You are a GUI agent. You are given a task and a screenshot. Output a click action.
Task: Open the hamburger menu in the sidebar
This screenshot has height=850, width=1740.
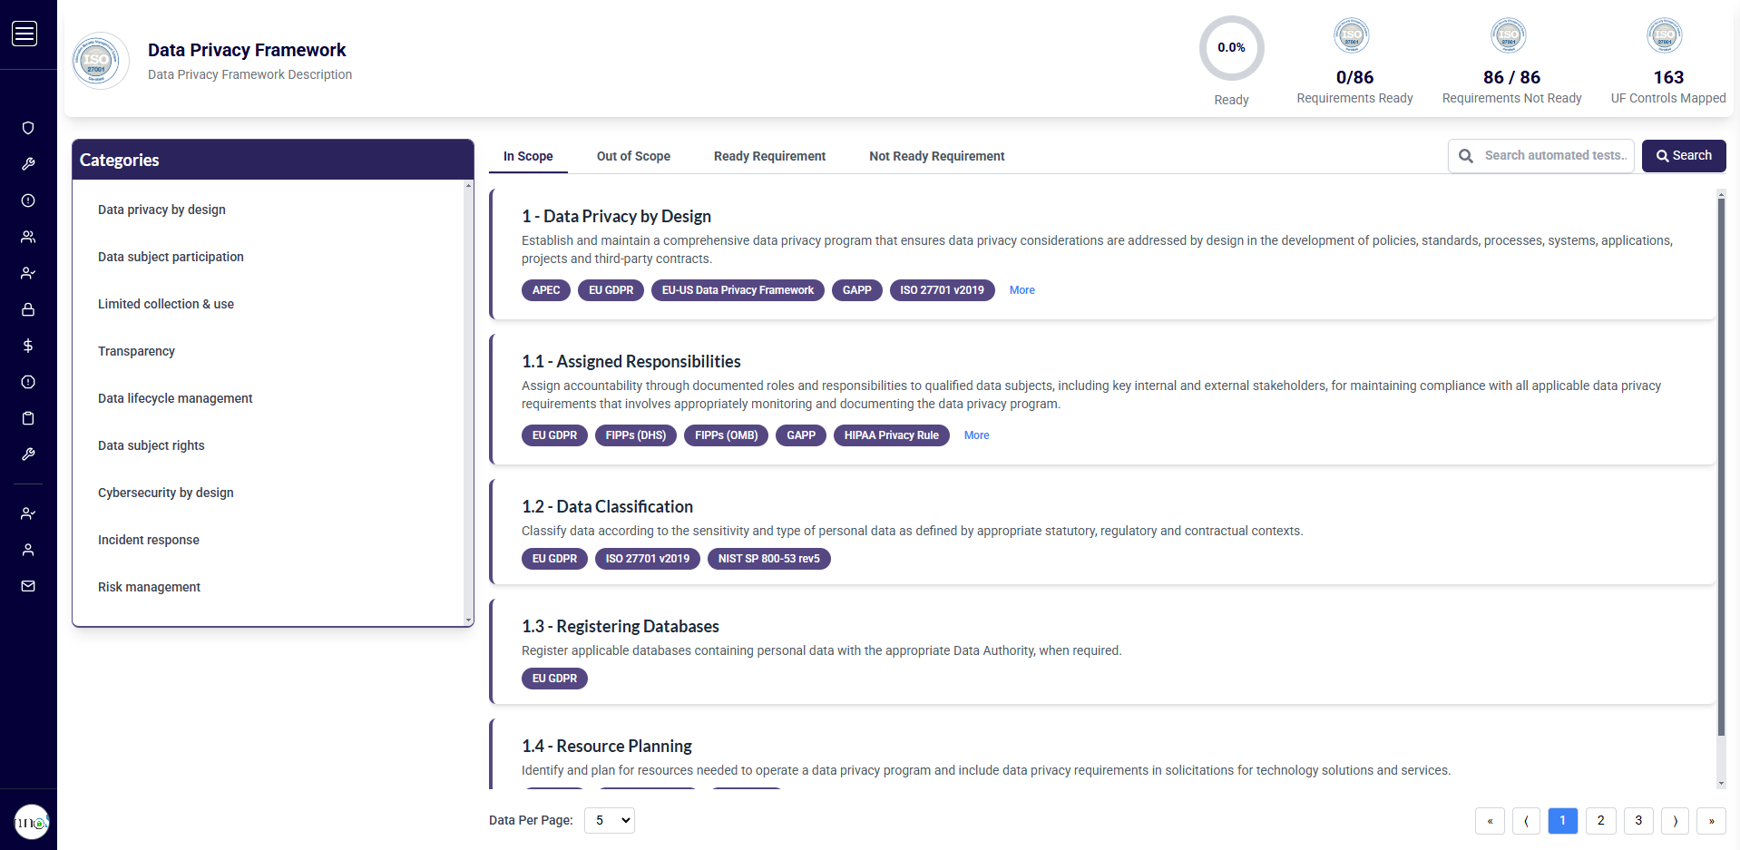24,34
